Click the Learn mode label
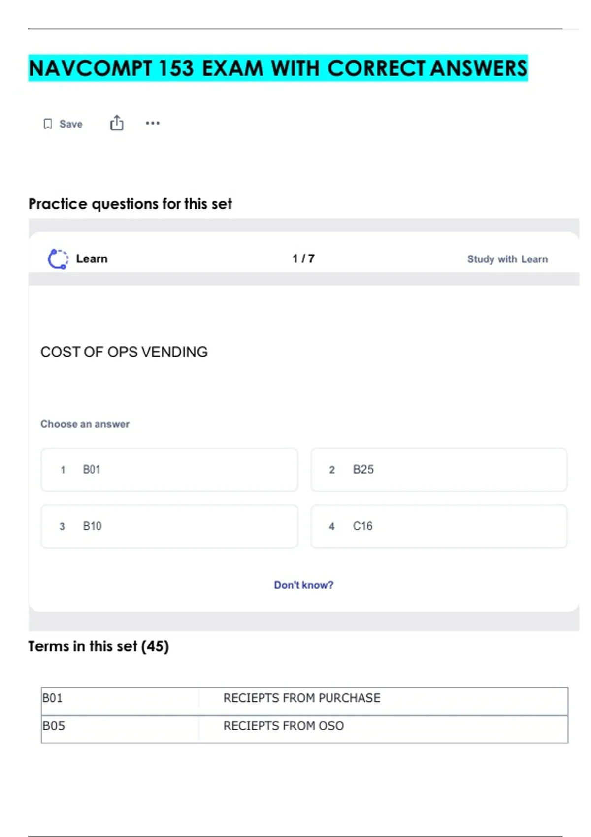The image size is (591, 837). [x=92, y=258]
